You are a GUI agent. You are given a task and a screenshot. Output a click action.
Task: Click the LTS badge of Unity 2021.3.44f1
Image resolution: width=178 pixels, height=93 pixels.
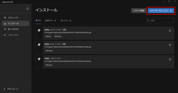[64, 44]
